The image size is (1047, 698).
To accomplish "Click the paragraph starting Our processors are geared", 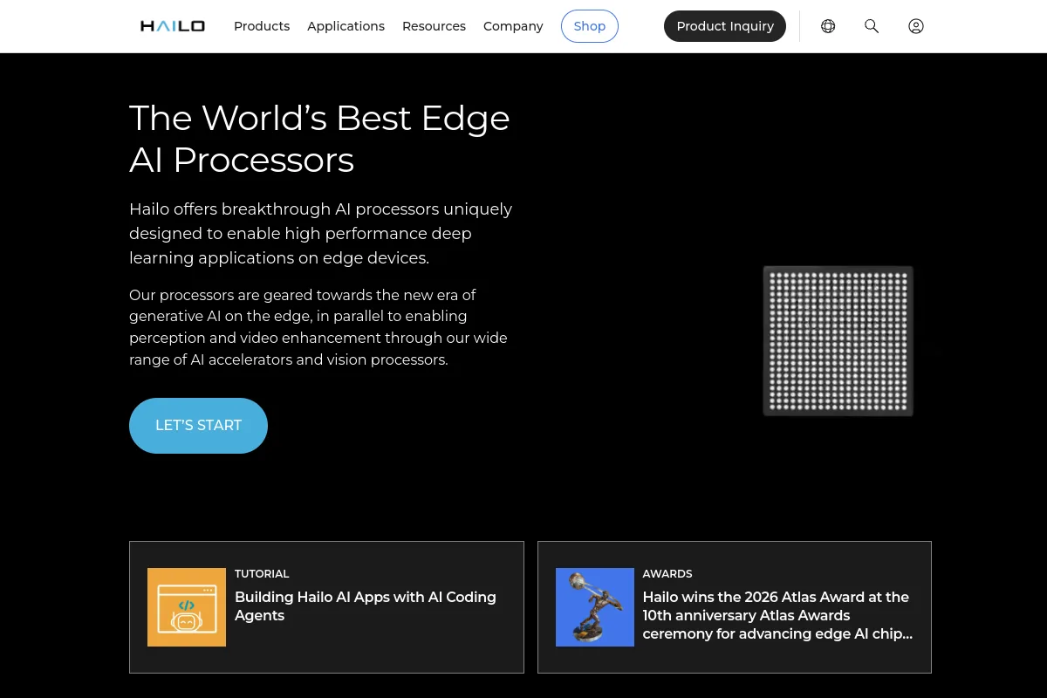I will [318, 327].
